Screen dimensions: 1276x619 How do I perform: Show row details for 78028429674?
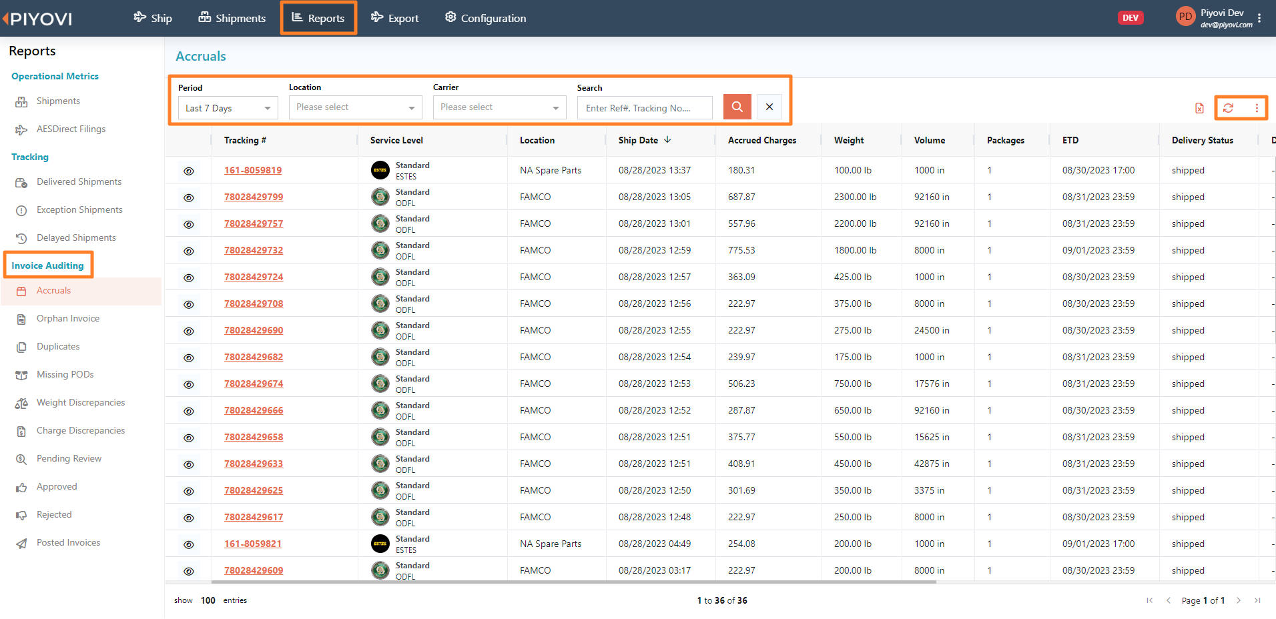point(189,384)
